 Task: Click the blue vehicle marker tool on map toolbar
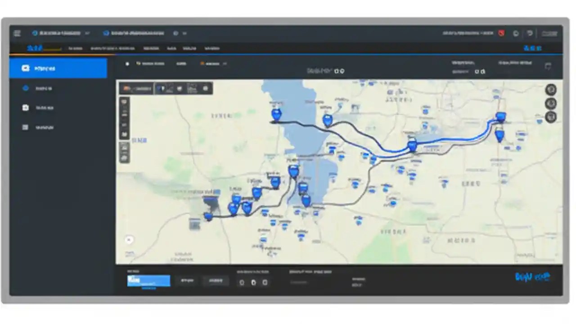(x=162, y=88)
